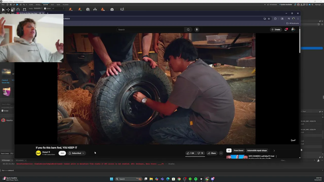Image resolution: width=324 pixels, height=182 pixels.
Task: Switch to the PLUGINS ribbon tab
Action: pyautogui.click(x=66, y=5)
